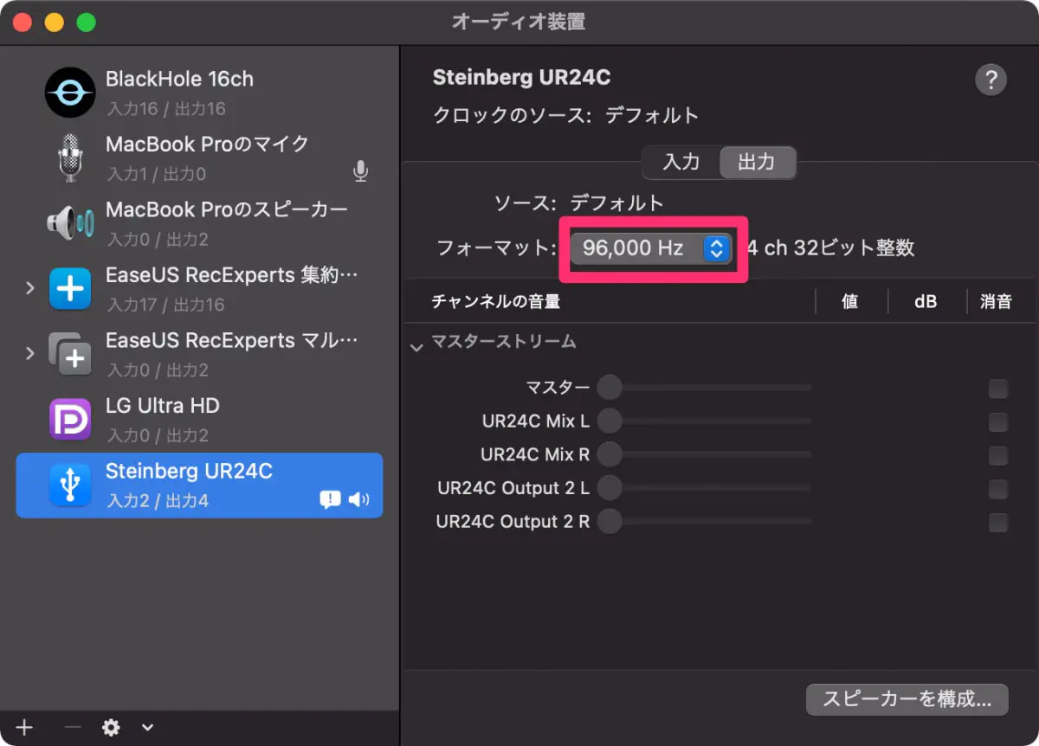The width and height of the screenshot is (1039, 746).
Task: Switch to the 入力 tab
Action: (x=681, y=162)
